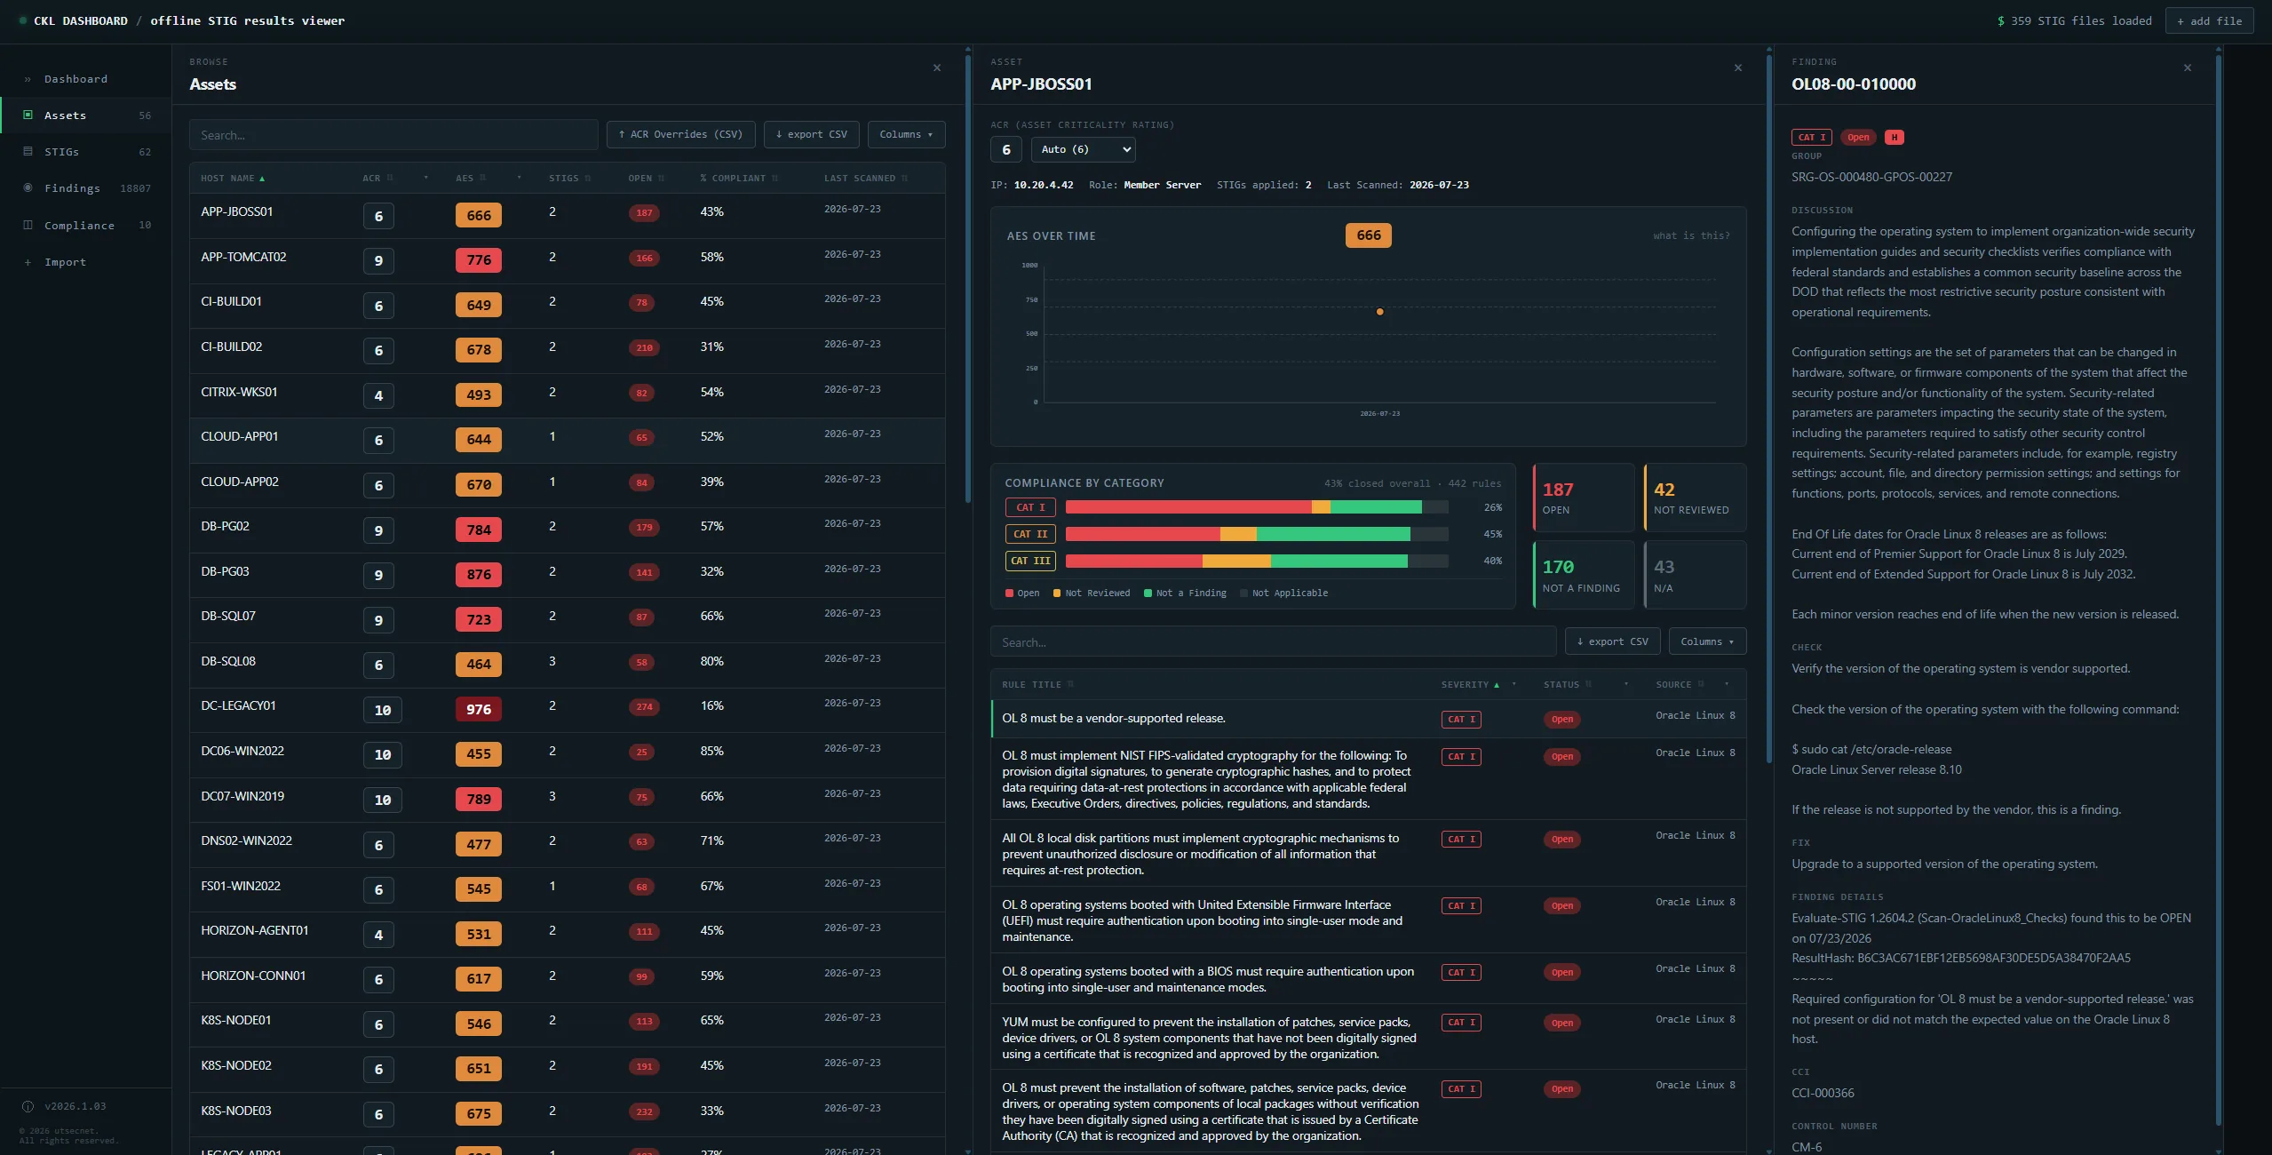Click the CAT III compliance bar

1257,561
